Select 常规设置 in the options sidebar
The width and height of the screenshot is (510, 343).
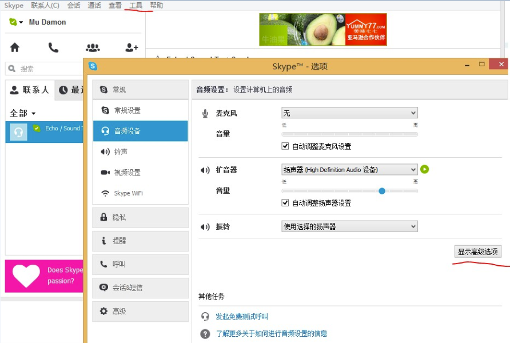pos(141,110)
